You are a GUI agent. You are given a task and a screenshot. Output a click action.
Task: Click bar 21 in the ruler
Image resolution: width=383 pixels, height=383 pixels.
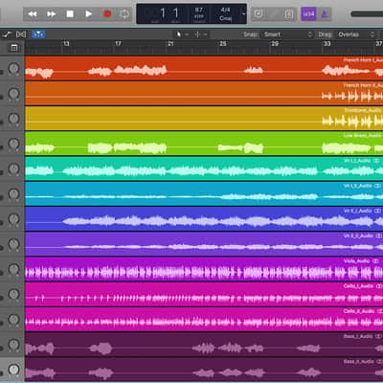[170, 44]
